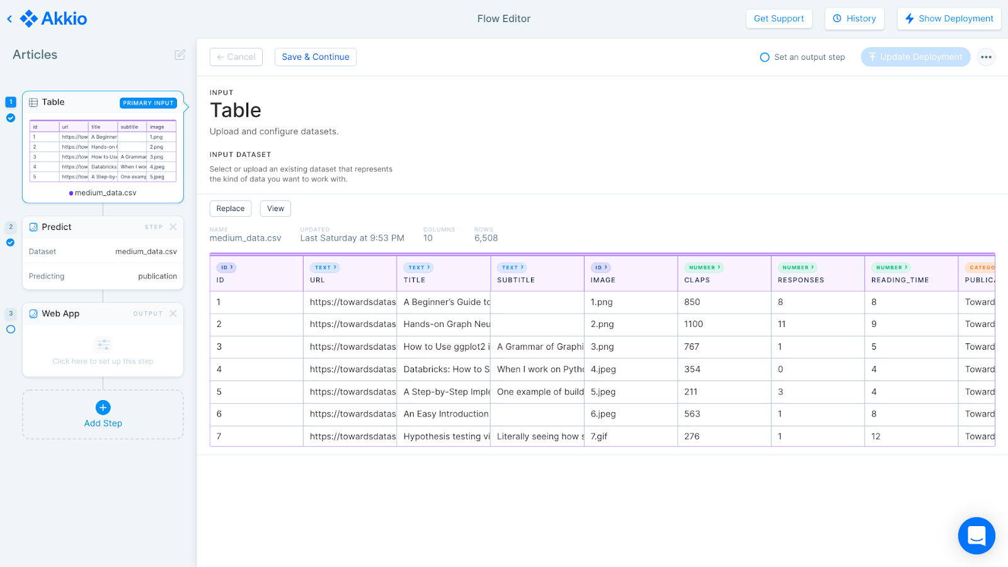Click the plus icon to add step
Image resolution: width=1008 pixels, height=567 pixels.
click(x=103, y=408)
